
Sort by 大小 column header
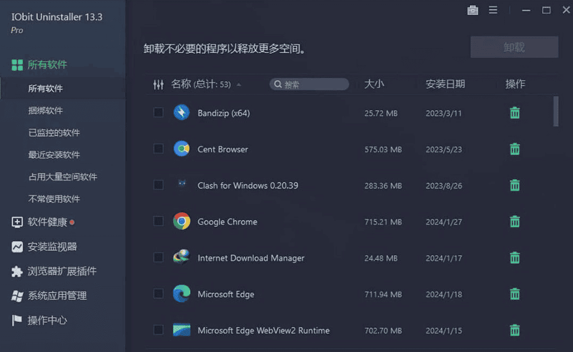click(x=374, y=84)
